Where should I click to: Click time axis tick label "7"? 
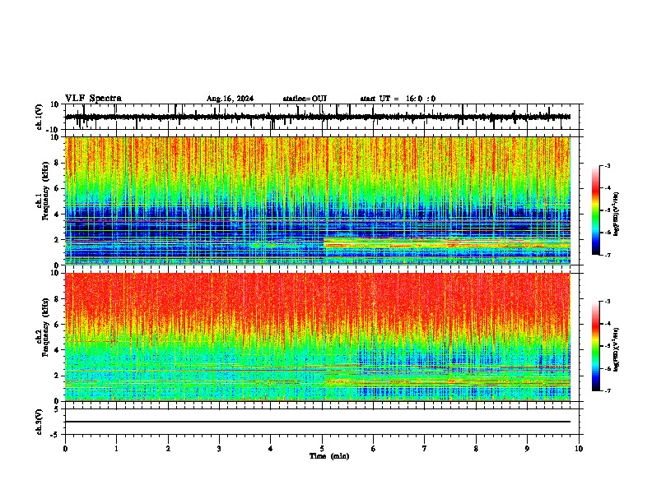coord(425,449)
